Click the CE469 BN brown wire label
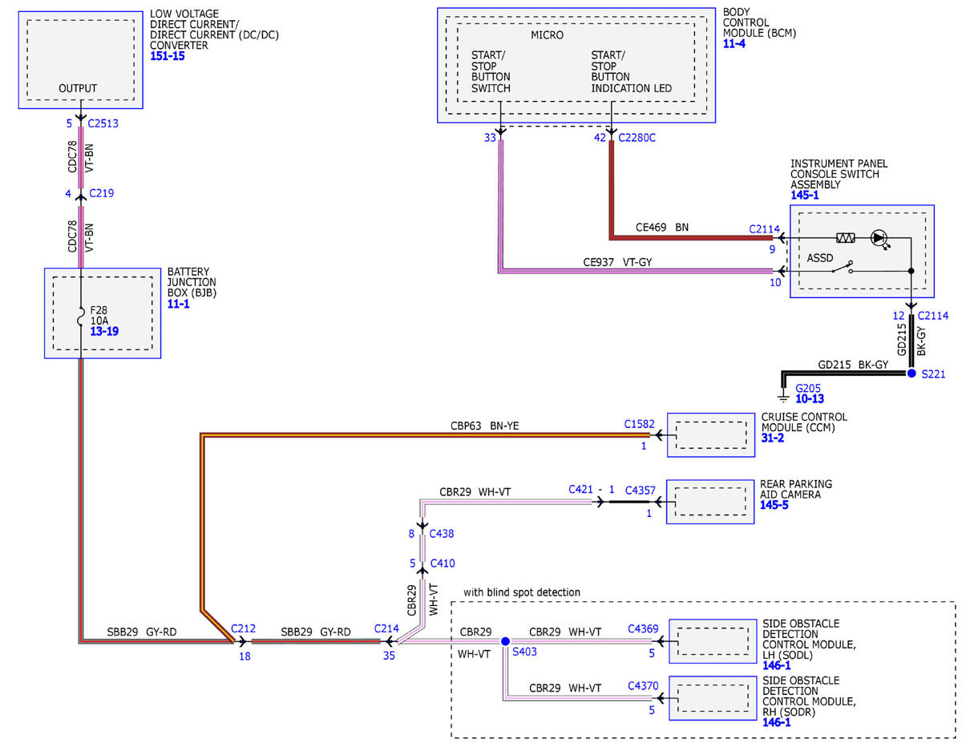Screen dimensions: 962x743 [x=662, y=228]
